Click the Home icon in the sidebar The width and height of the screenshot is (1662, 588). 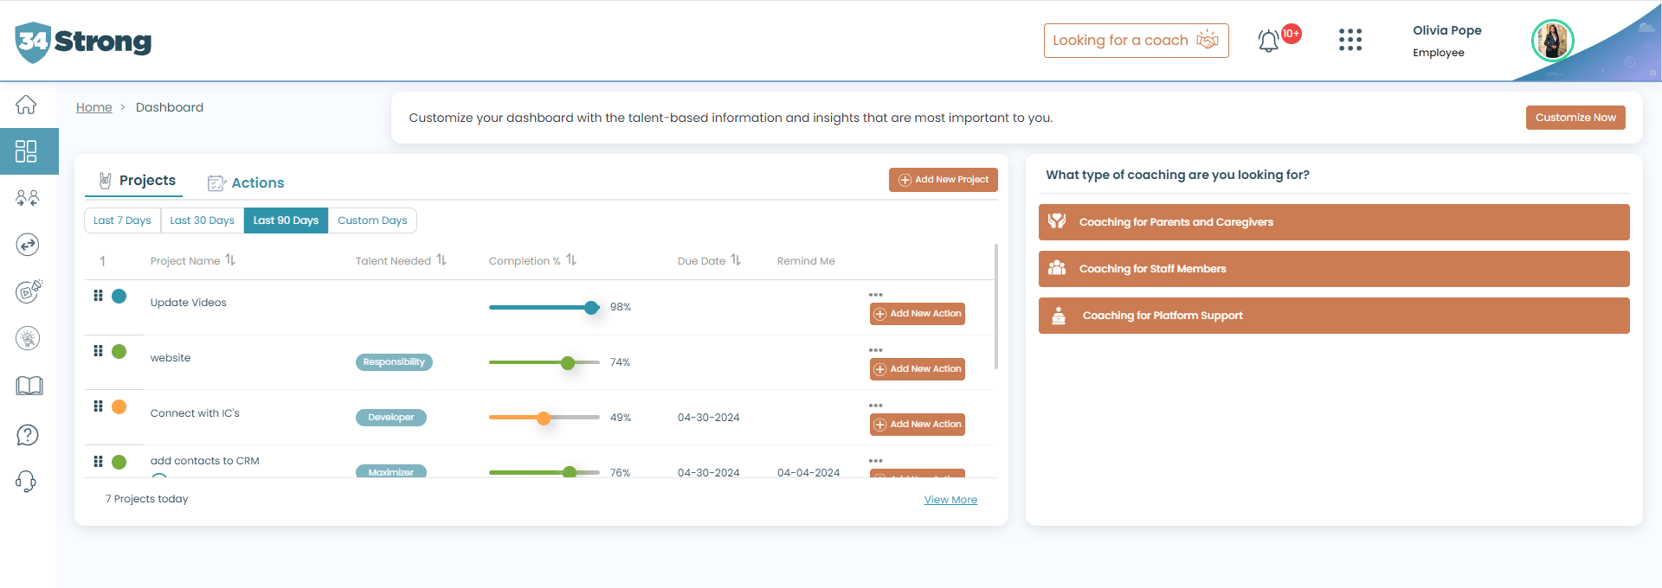click(x=26, y=105)
